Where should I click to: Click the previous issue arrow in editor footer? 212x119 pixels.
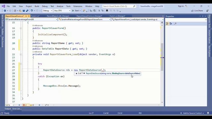point(19,105)
